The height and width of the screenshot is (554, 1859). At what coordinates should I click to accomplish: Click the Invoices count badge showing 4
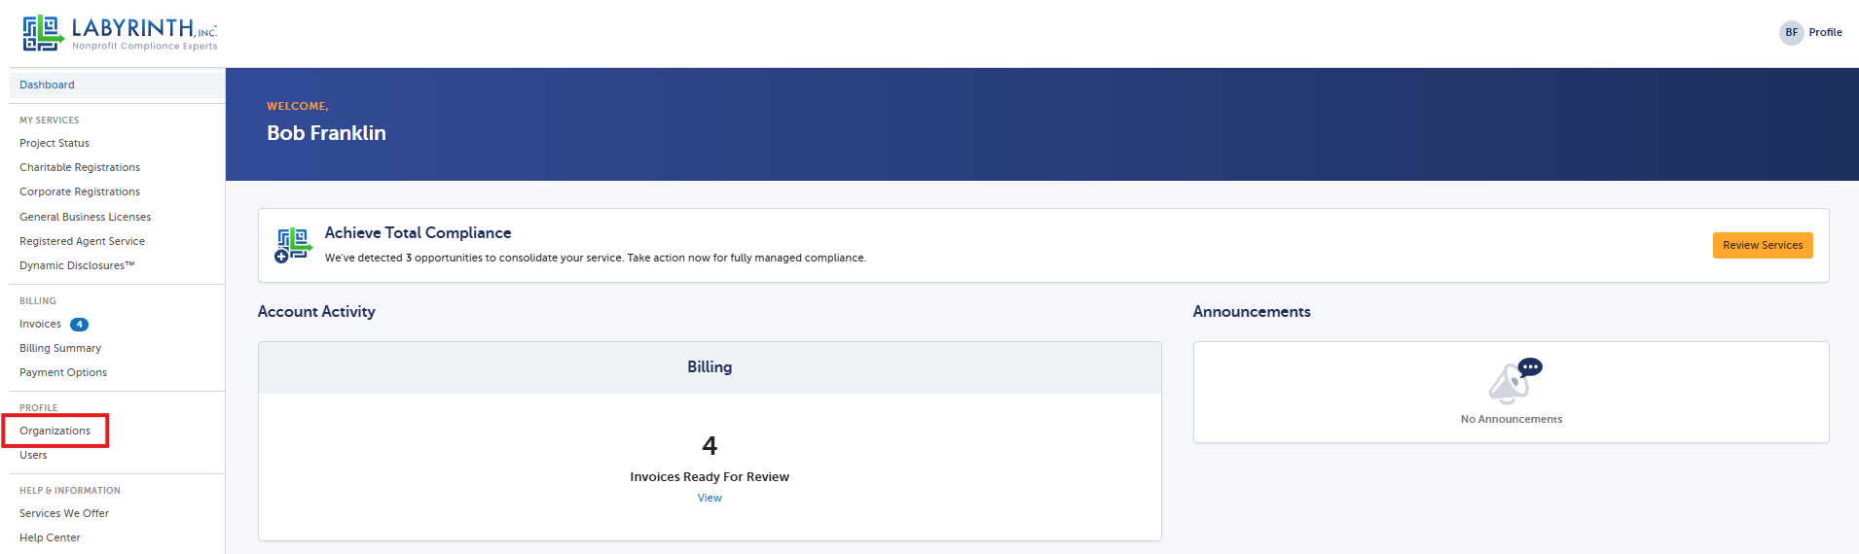tap(79, 325)
